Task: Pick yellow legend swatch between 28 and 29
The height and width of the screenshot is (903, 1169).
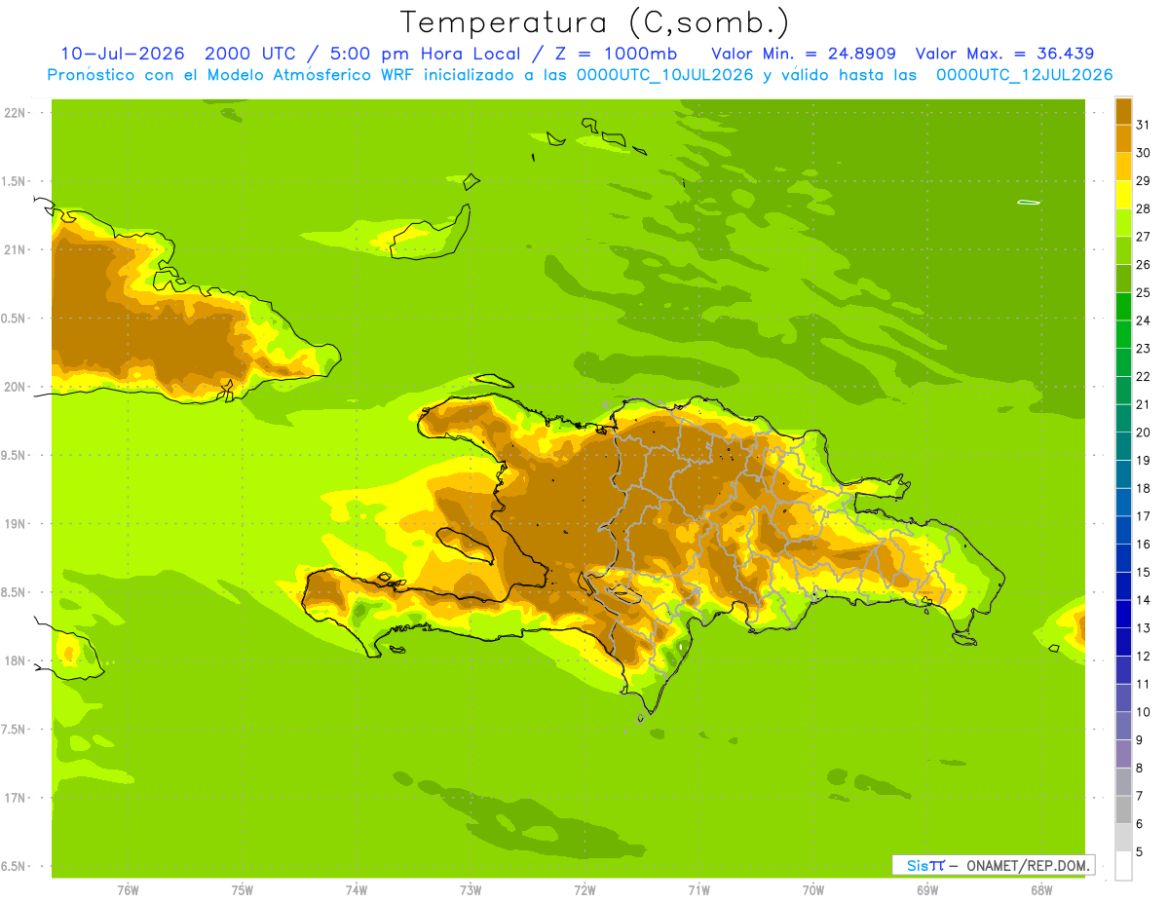Action: [x=1123, y=195]
